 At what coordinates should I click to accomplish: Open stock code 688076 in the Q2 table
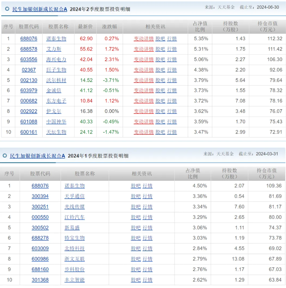(29, 39)
